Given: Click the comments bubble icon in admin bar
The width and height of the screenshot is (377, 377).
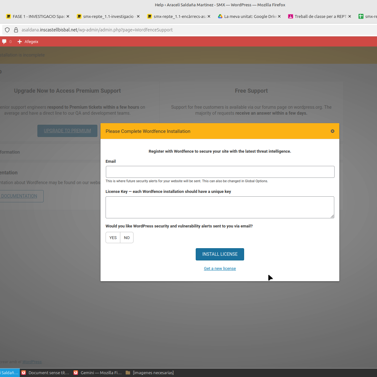Looking at the screenshot, I should [4, 41].
